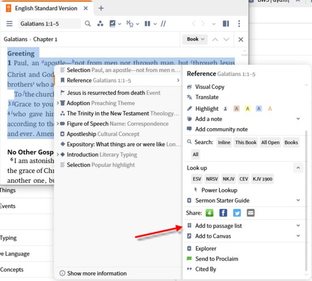
Task: Click Add a note
Action: click(209, 119)
